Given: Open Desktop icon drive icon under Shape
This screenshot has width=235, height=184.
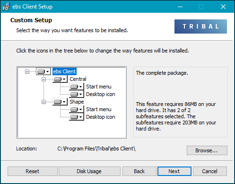Looking at the screenshot, I should click(77, 117).
